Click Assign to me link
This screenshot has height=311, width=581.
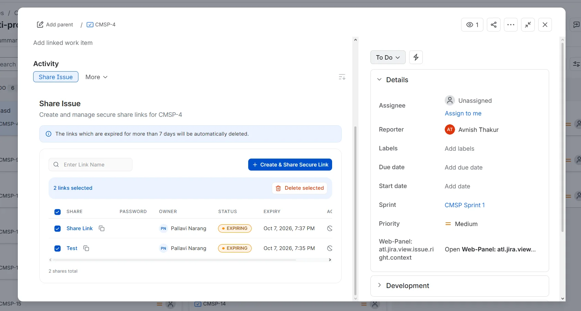pyautogui.click(x=463, y=113)
